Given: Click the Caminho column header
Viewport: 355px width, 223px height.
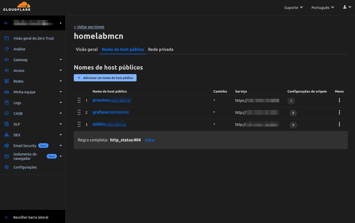Looking at the screenshot, I should click(220, 91).
